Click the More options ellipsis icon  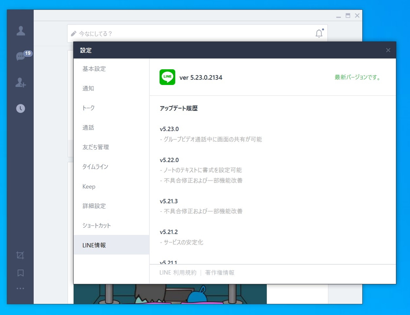(x=20, y=289)
